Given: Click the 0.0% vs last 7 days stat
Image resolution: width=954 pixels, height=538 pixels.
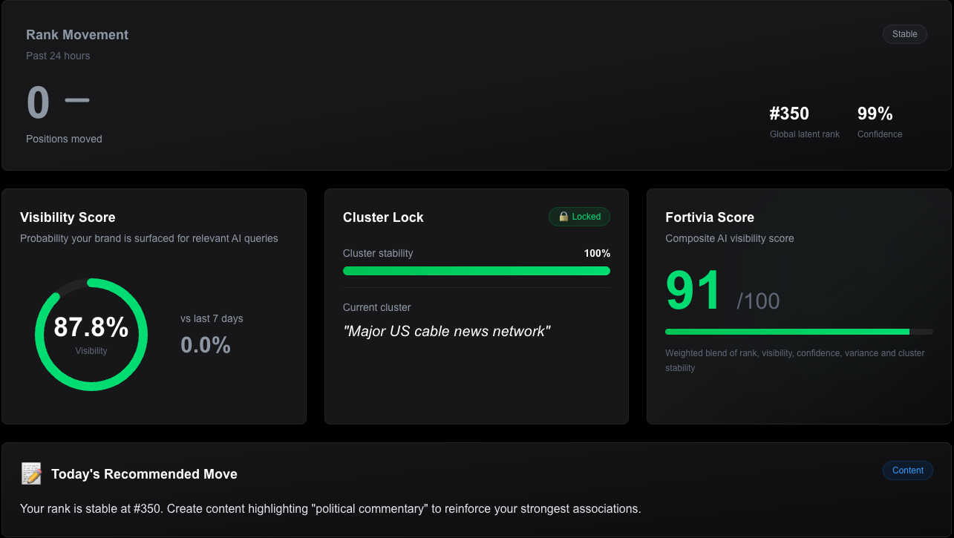Looking at the screenshot, I should (206, 344).
